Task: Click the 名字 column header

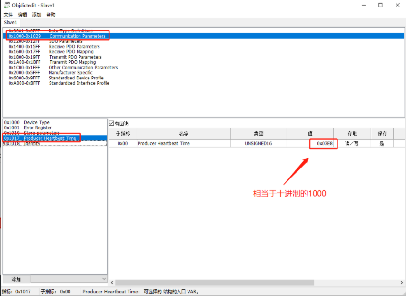Action: tap(184, 134)
